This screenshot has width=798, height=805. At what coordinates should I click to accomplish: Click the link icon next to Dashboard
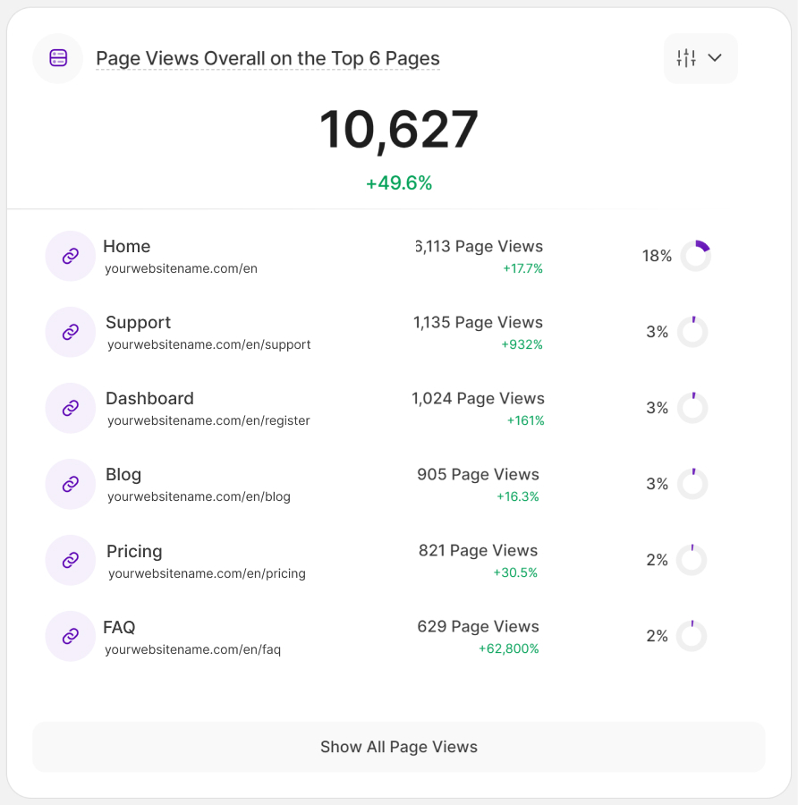coord(70,408)
